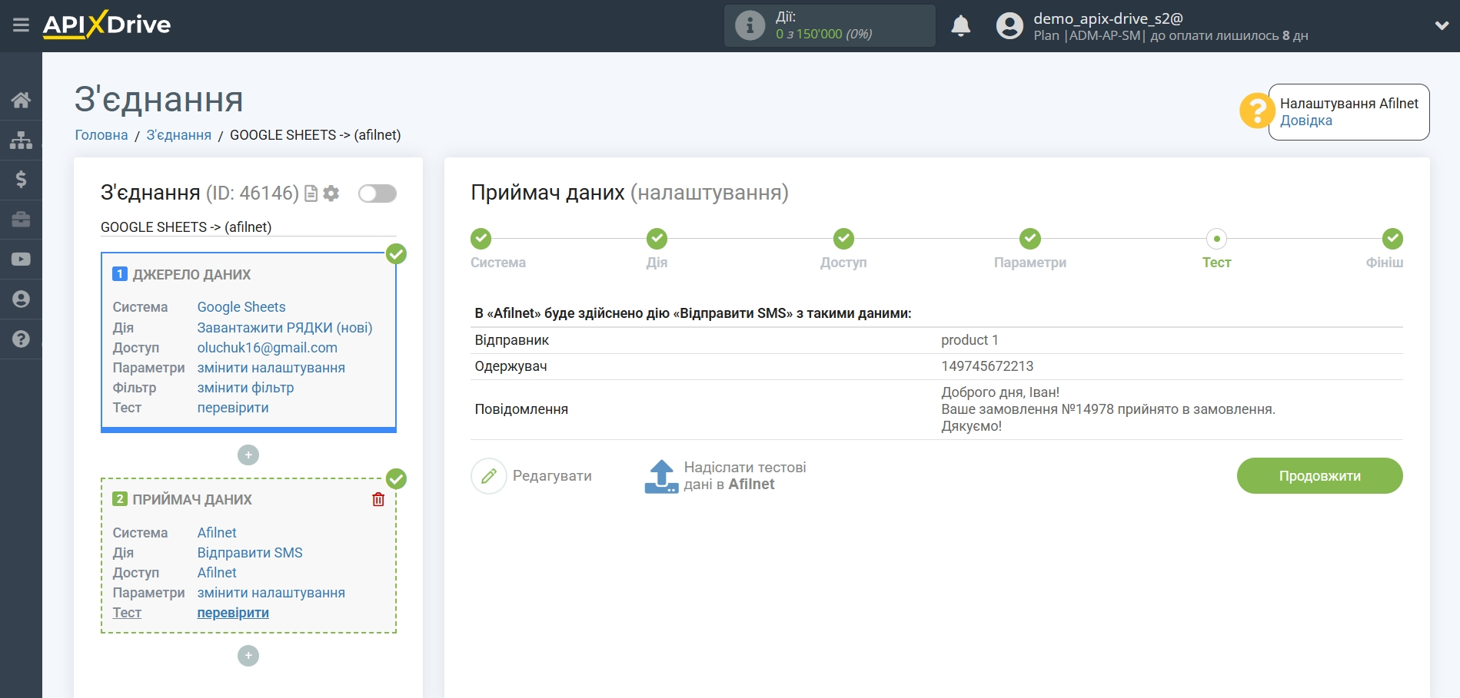Open the Home icon in sidebar
1460x698 pixels.
pyautogui.click(x=21, y=100)
